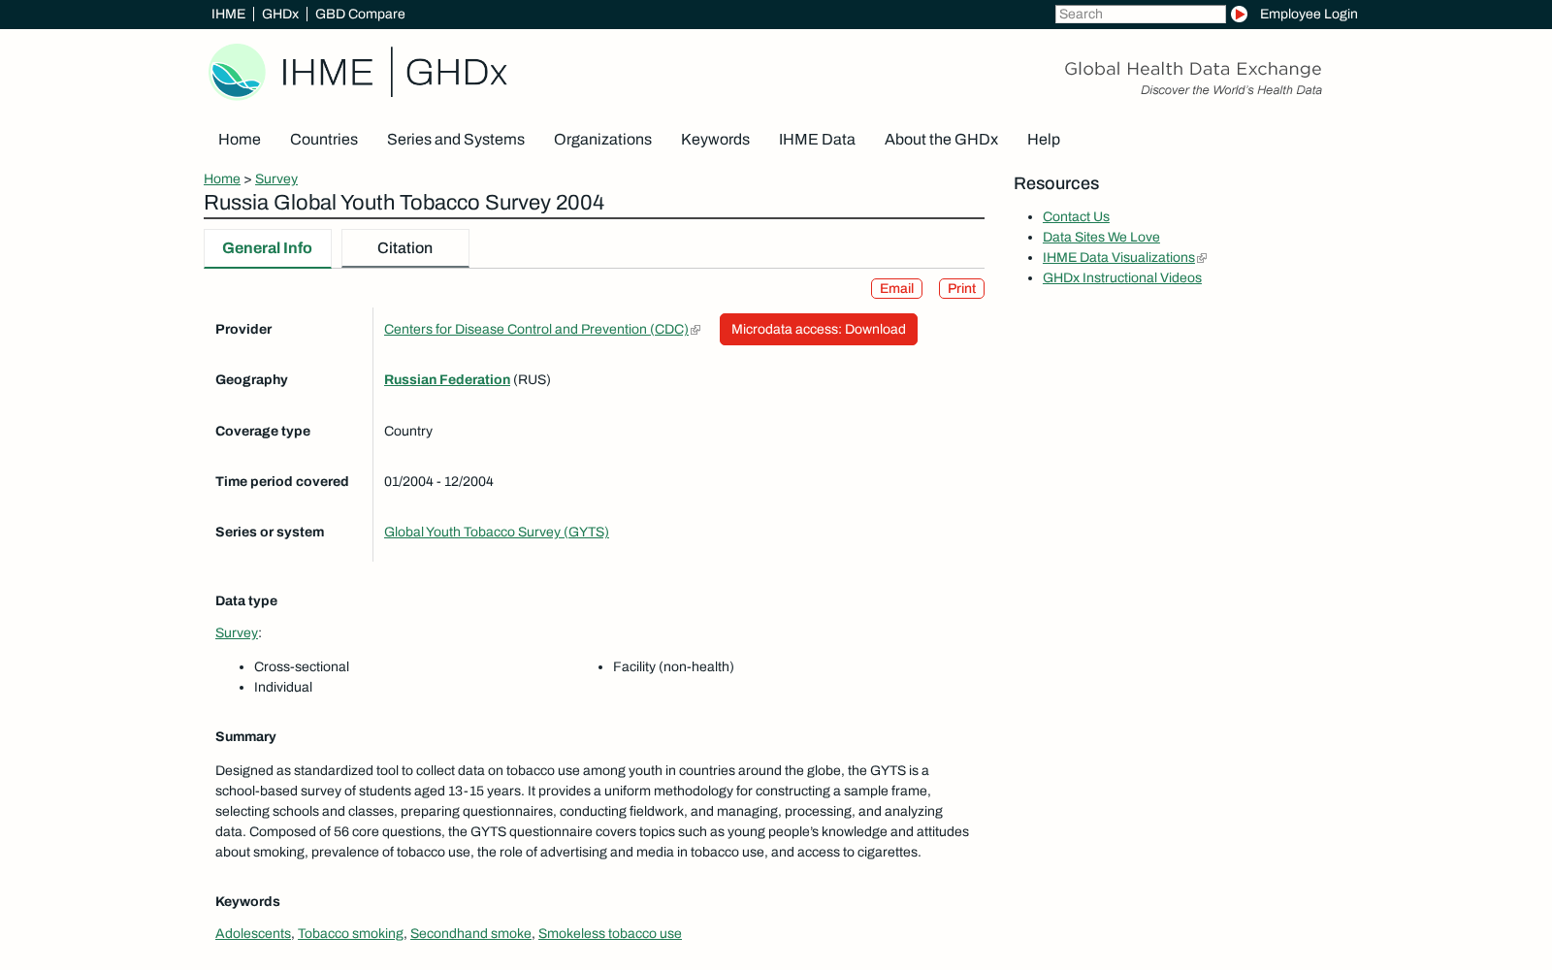
Task: Open the IHME Data menu
Action: coord(817,140)
